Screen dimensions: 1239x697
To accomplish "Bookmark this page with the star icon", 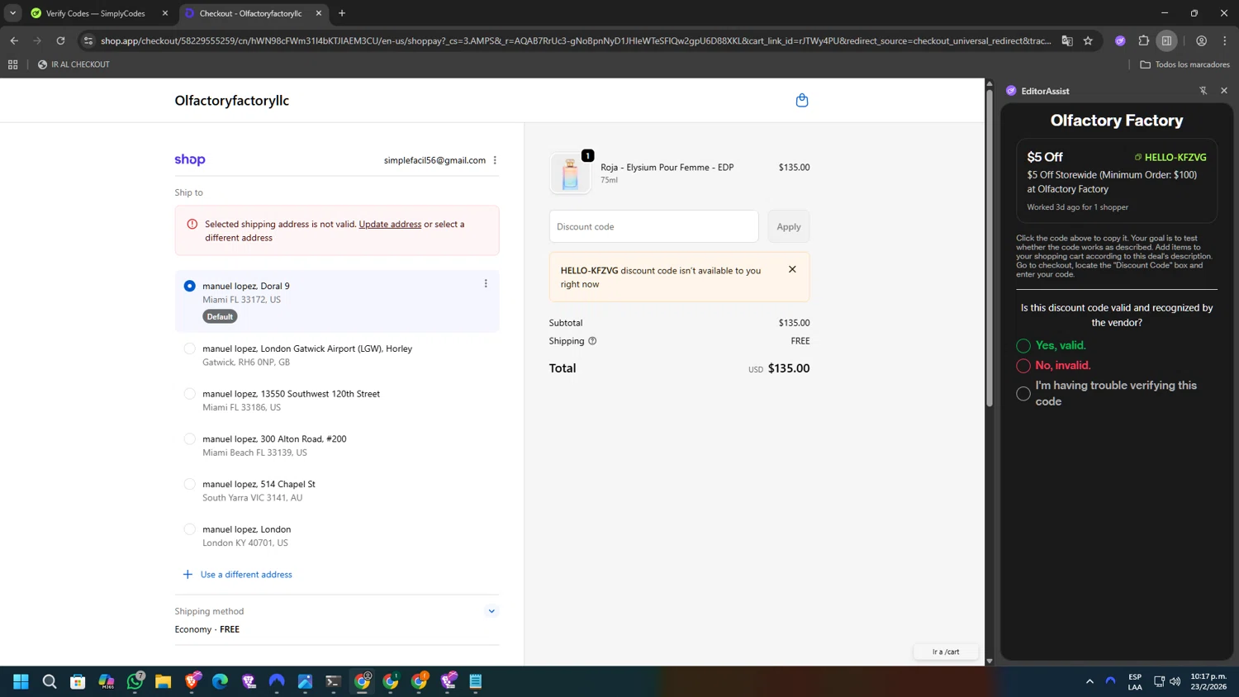I will tap(1088, 40).
